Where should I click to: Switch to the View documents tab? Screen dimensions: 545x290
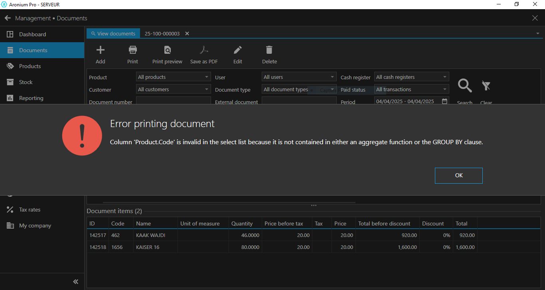click(x=113, y=34)
